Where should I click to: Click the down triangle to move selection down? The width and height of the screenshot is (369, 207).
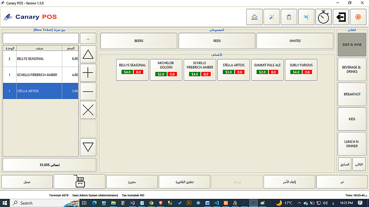[x=88, y=147]
